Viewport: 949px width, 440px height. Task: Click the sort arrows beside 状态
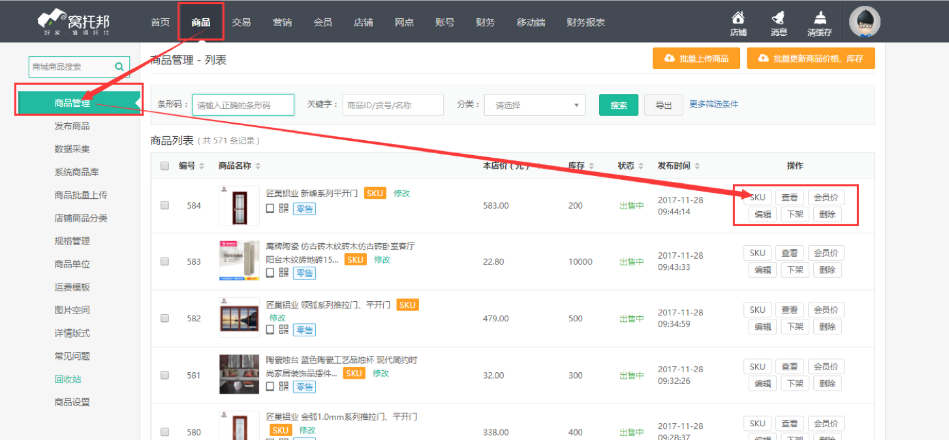point(641,166)
